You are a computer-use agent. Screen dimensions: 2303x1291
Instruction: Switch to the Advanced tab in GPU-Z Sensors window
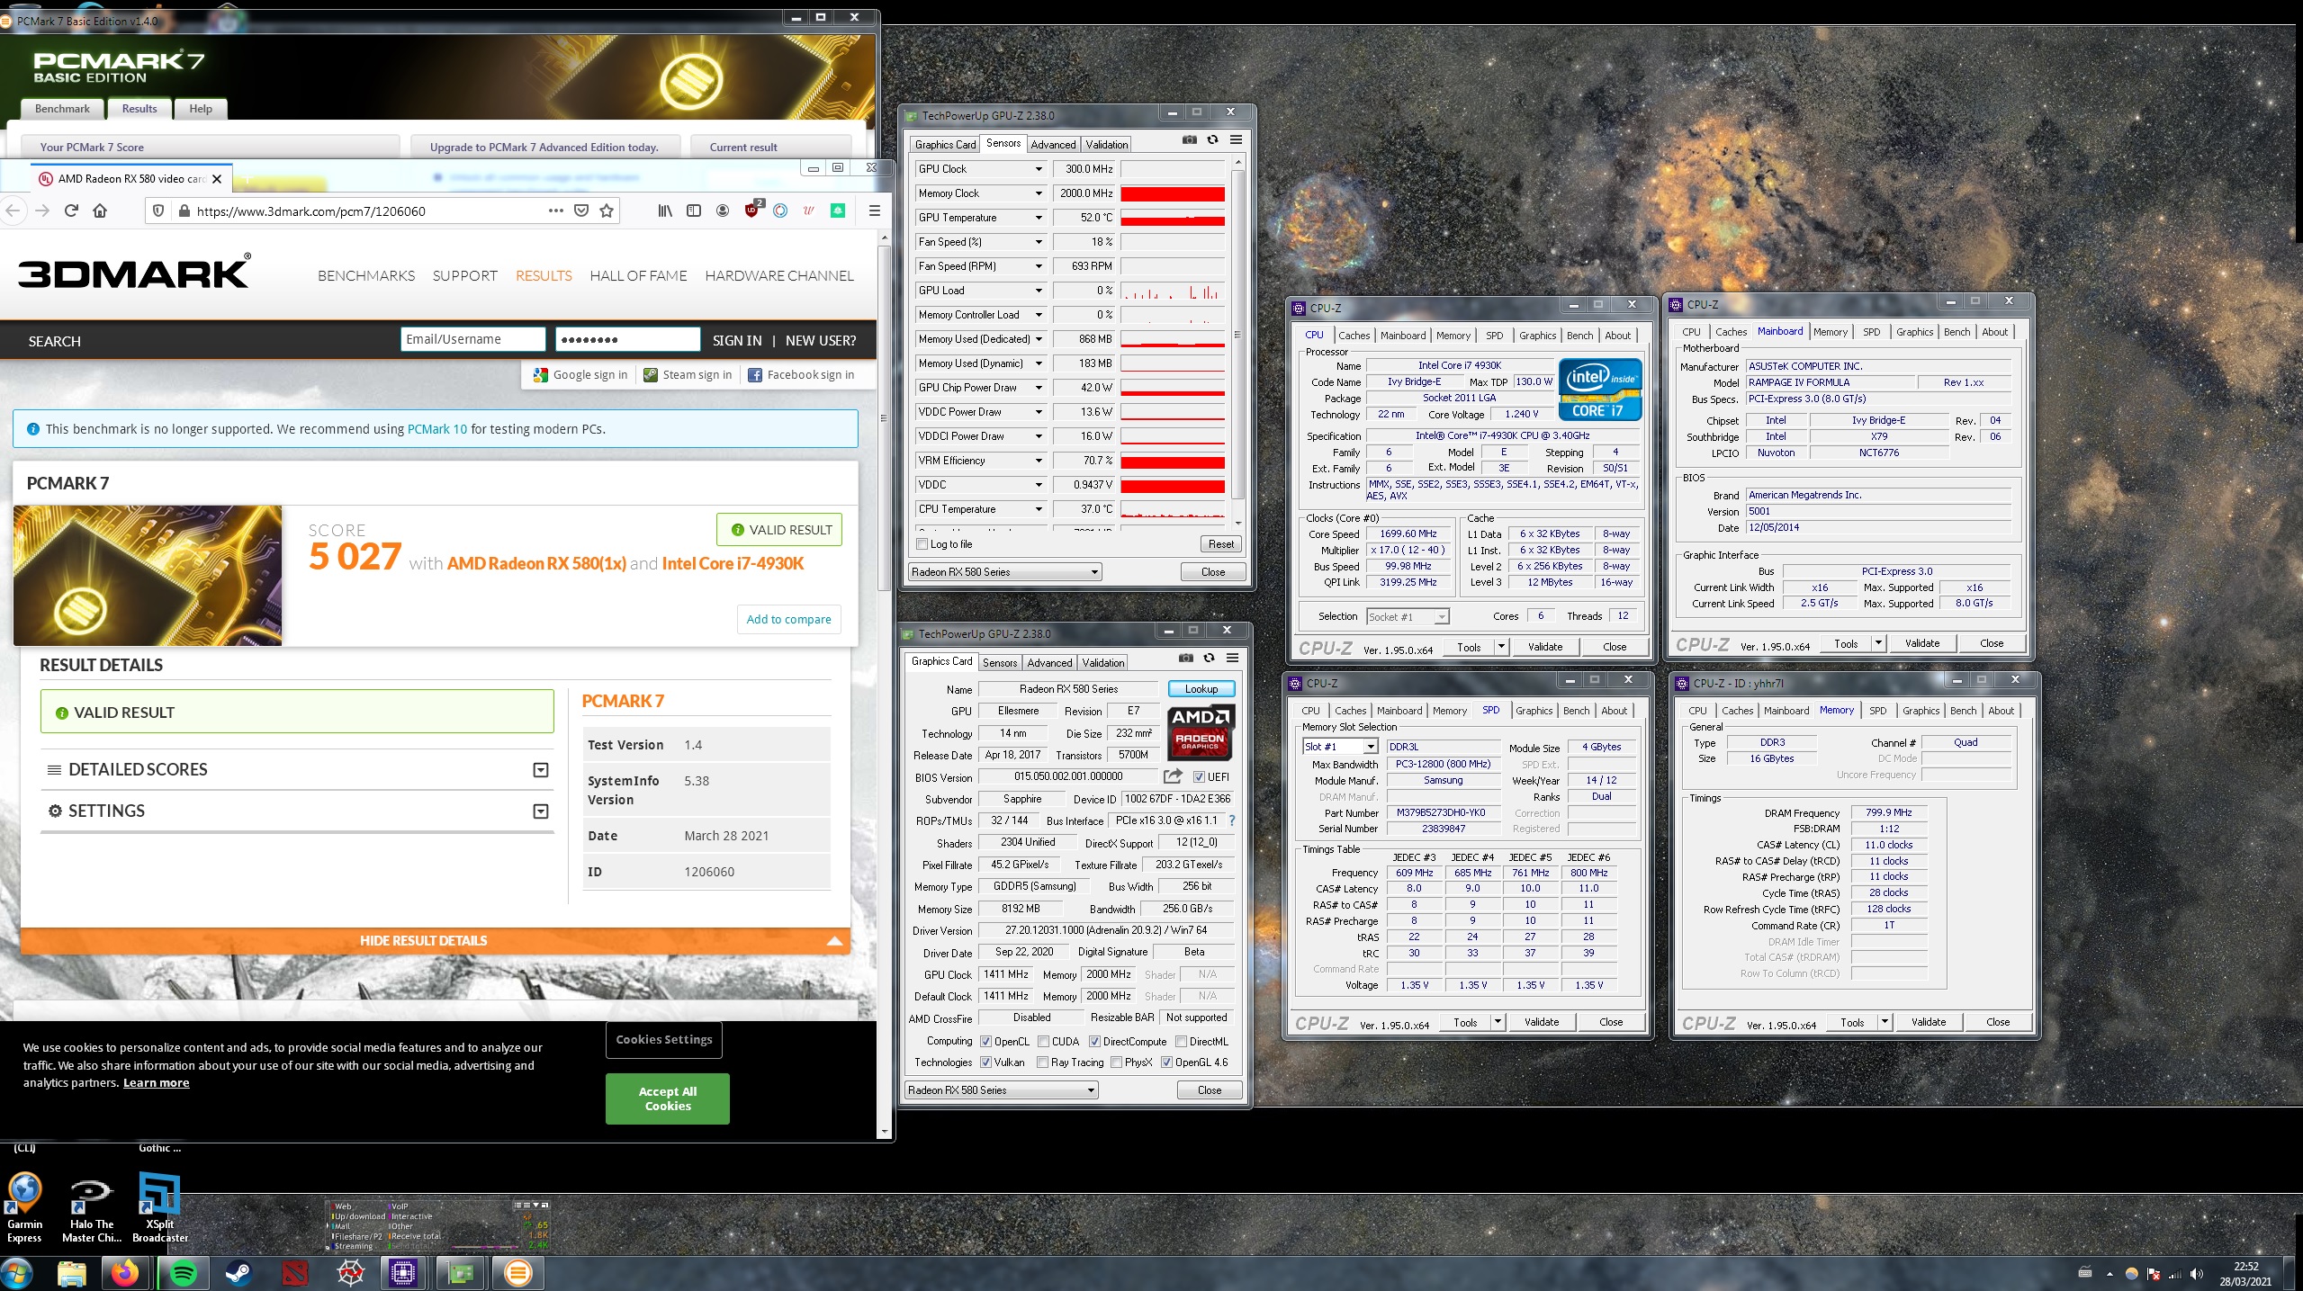click(1053, 145)
